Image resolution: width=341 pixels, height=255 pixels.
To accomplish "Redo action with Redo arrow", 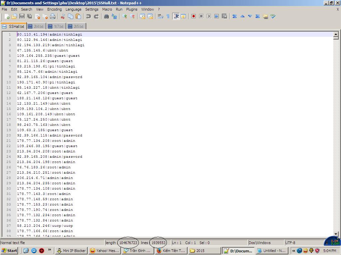I will click(96, 17).
